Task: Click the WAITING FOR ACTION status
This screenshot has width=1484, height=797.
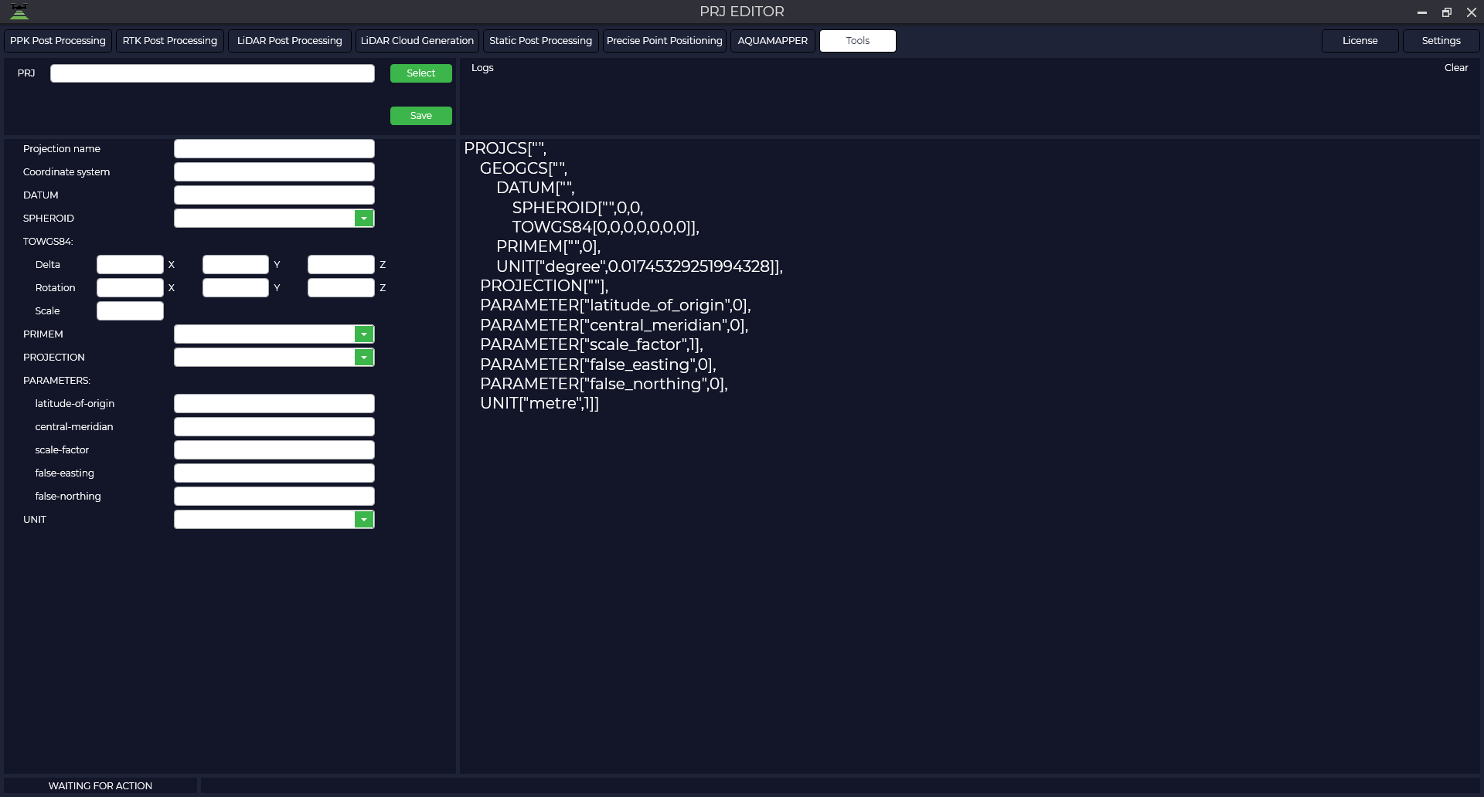Action: [x=100, y=786]
